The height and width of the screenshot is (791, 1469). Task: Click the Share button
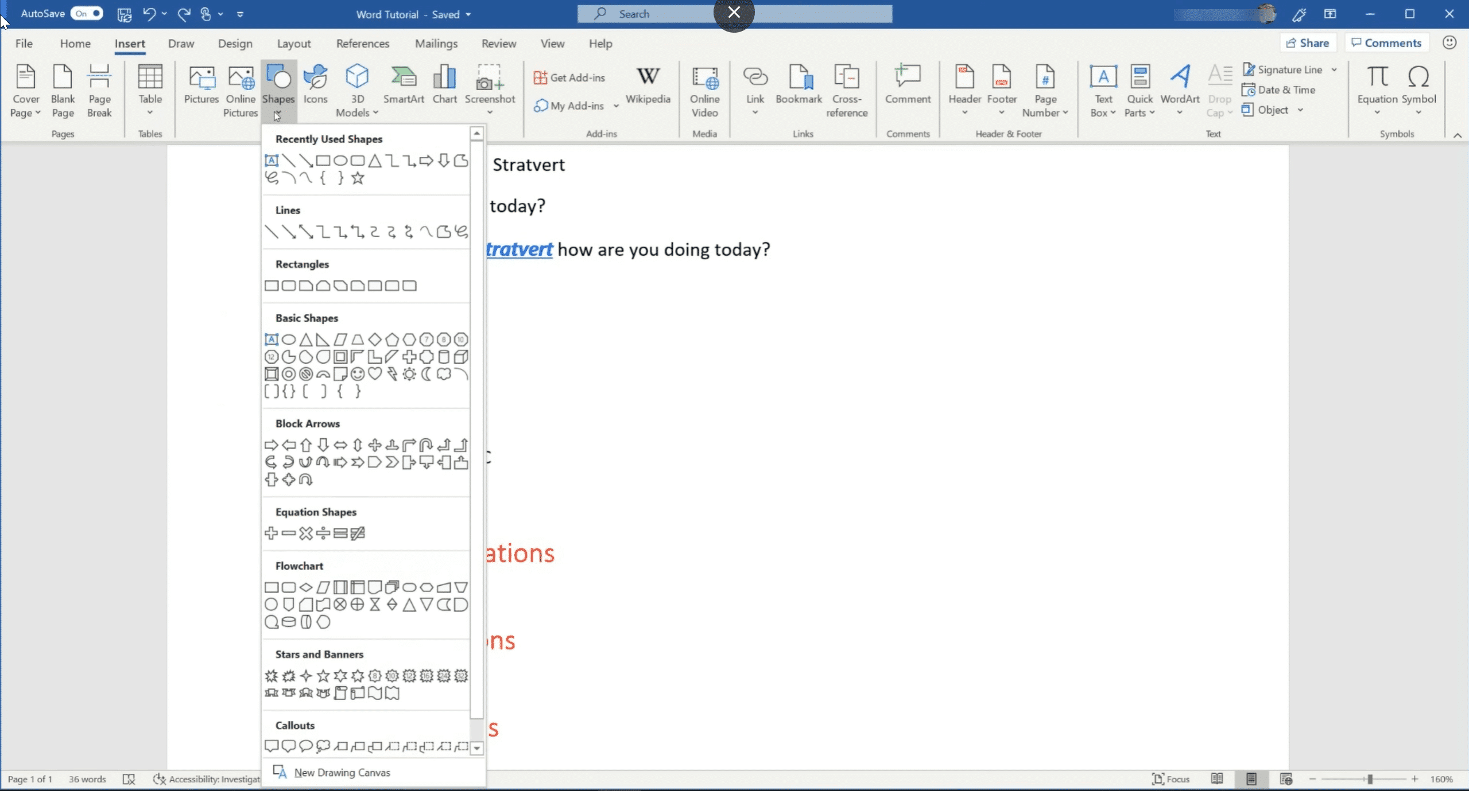(x=1307, y=42)
